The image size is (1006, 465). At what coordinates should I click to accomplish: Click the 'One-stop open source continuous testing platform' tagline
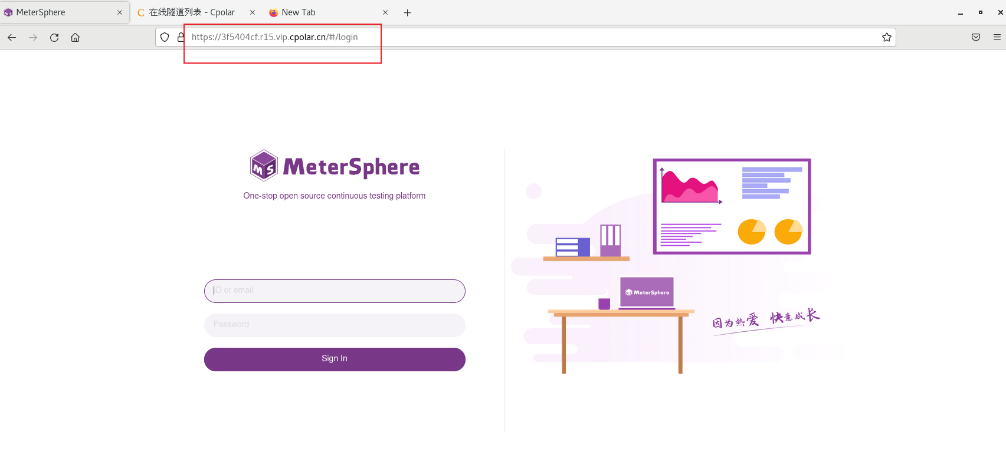[335, 196]
